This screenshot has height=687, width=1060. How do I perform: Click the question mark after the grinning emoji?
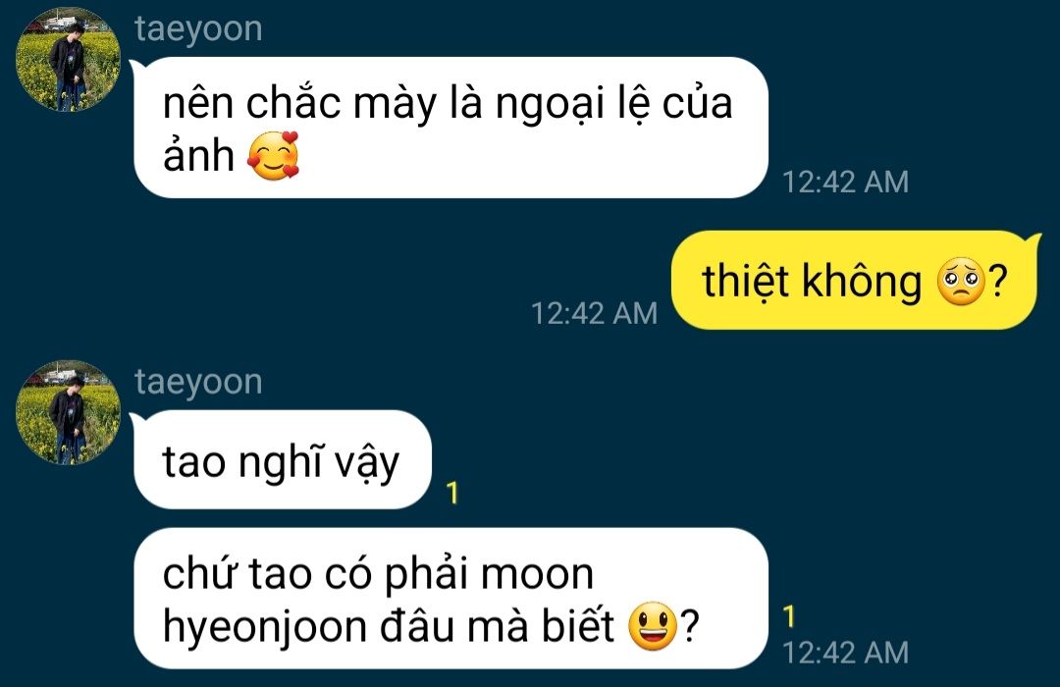(x=690, y=626)
